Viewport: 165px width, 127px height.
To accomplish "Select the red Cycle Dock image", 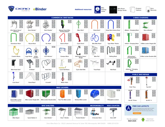I will click(78, 38).
